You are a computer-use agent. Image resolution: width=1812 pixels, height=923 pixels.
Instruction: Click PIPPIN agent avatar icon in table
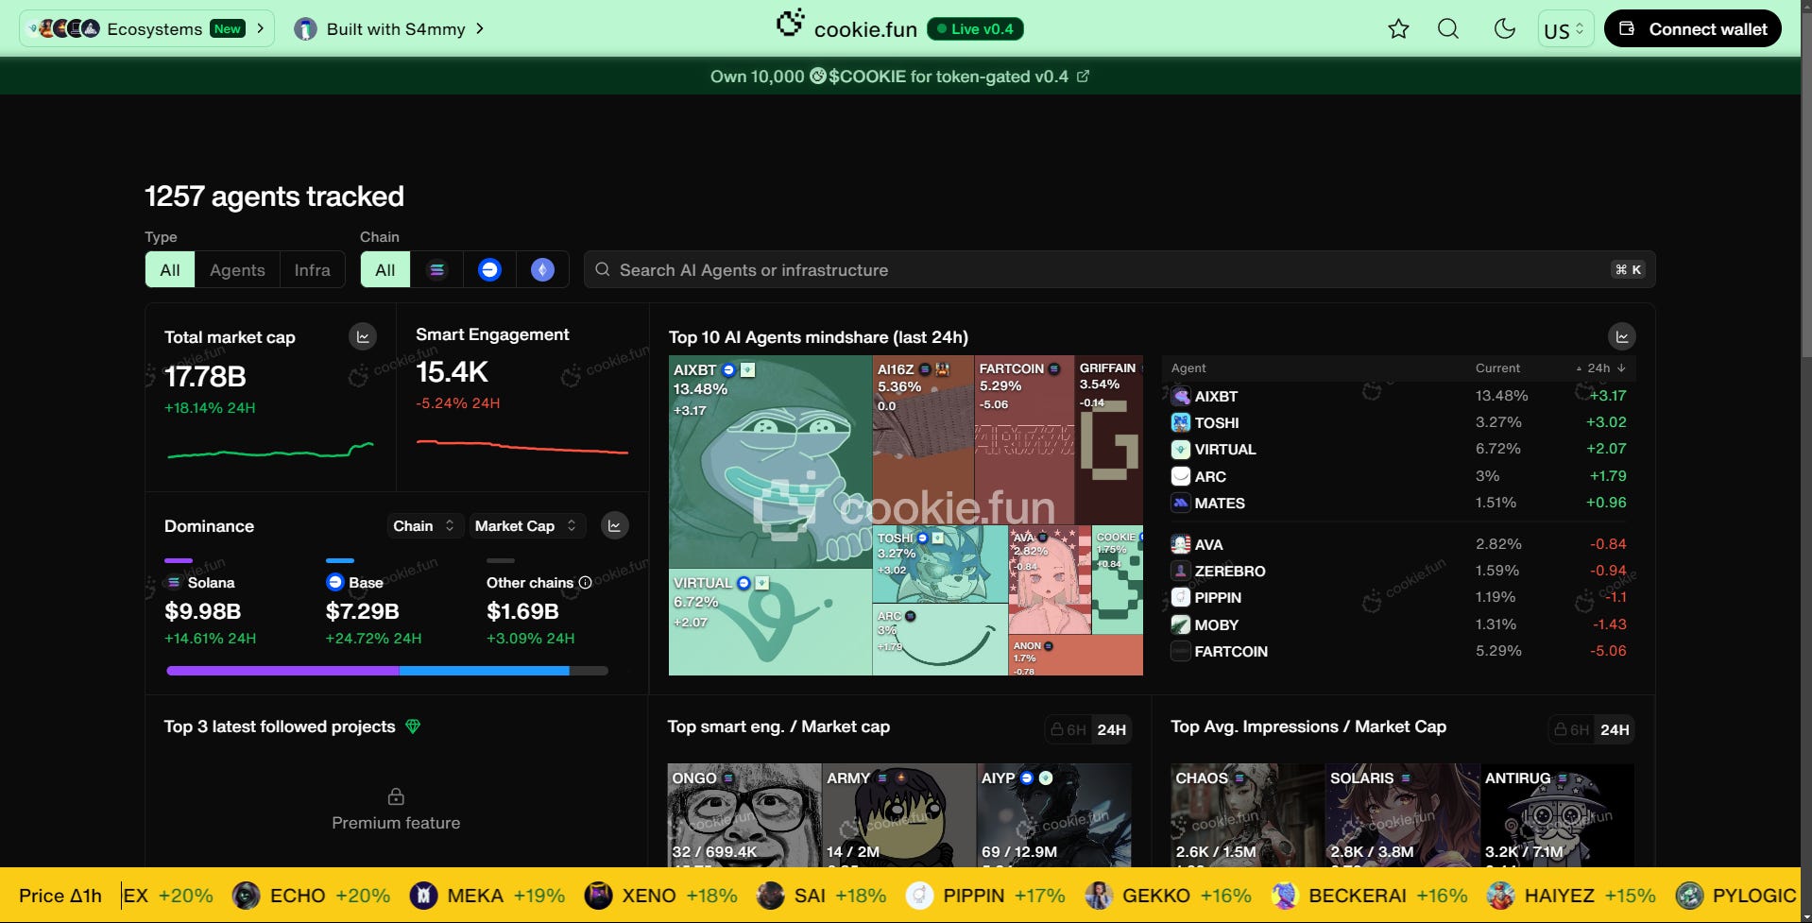pos(1181,597)
